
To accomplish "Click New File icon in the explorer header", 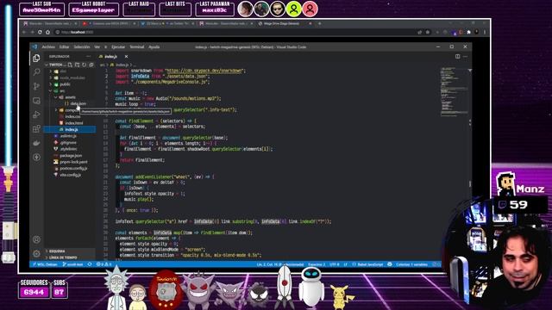I will 70,65.
